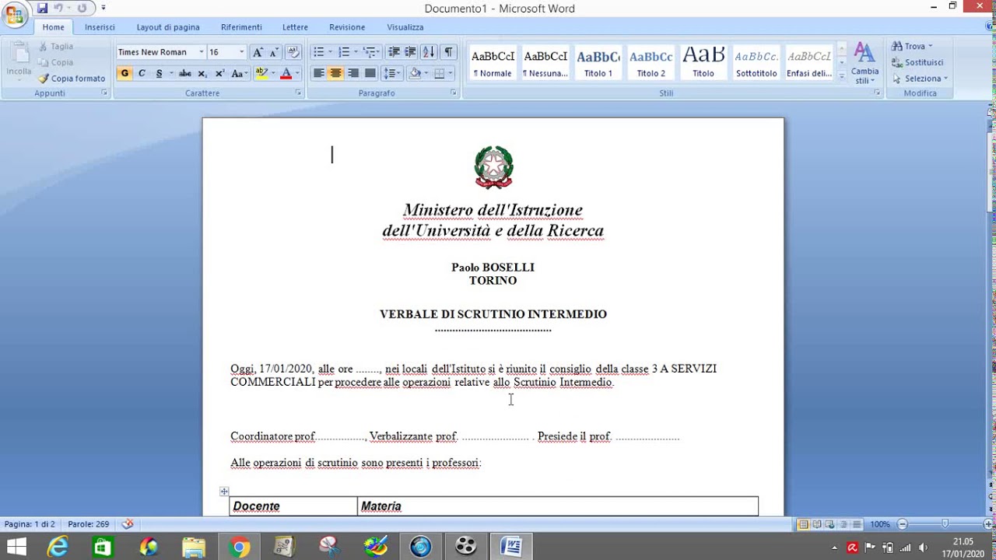Click the zoom slider handle

pos(945,524)
